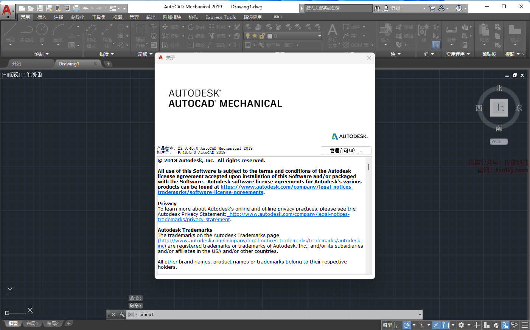Click the workspace switching gear icon
Image resolution: width=530 pixels, height=330 pixels.
(x=461, y=325)
